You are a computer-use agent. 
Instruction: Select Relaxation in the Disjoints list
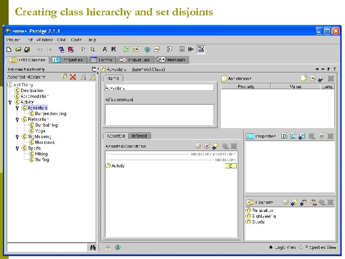pos(259,211)
